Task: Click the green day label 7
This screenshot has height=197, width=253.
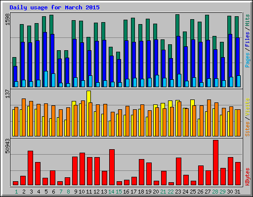Action: 61,192
